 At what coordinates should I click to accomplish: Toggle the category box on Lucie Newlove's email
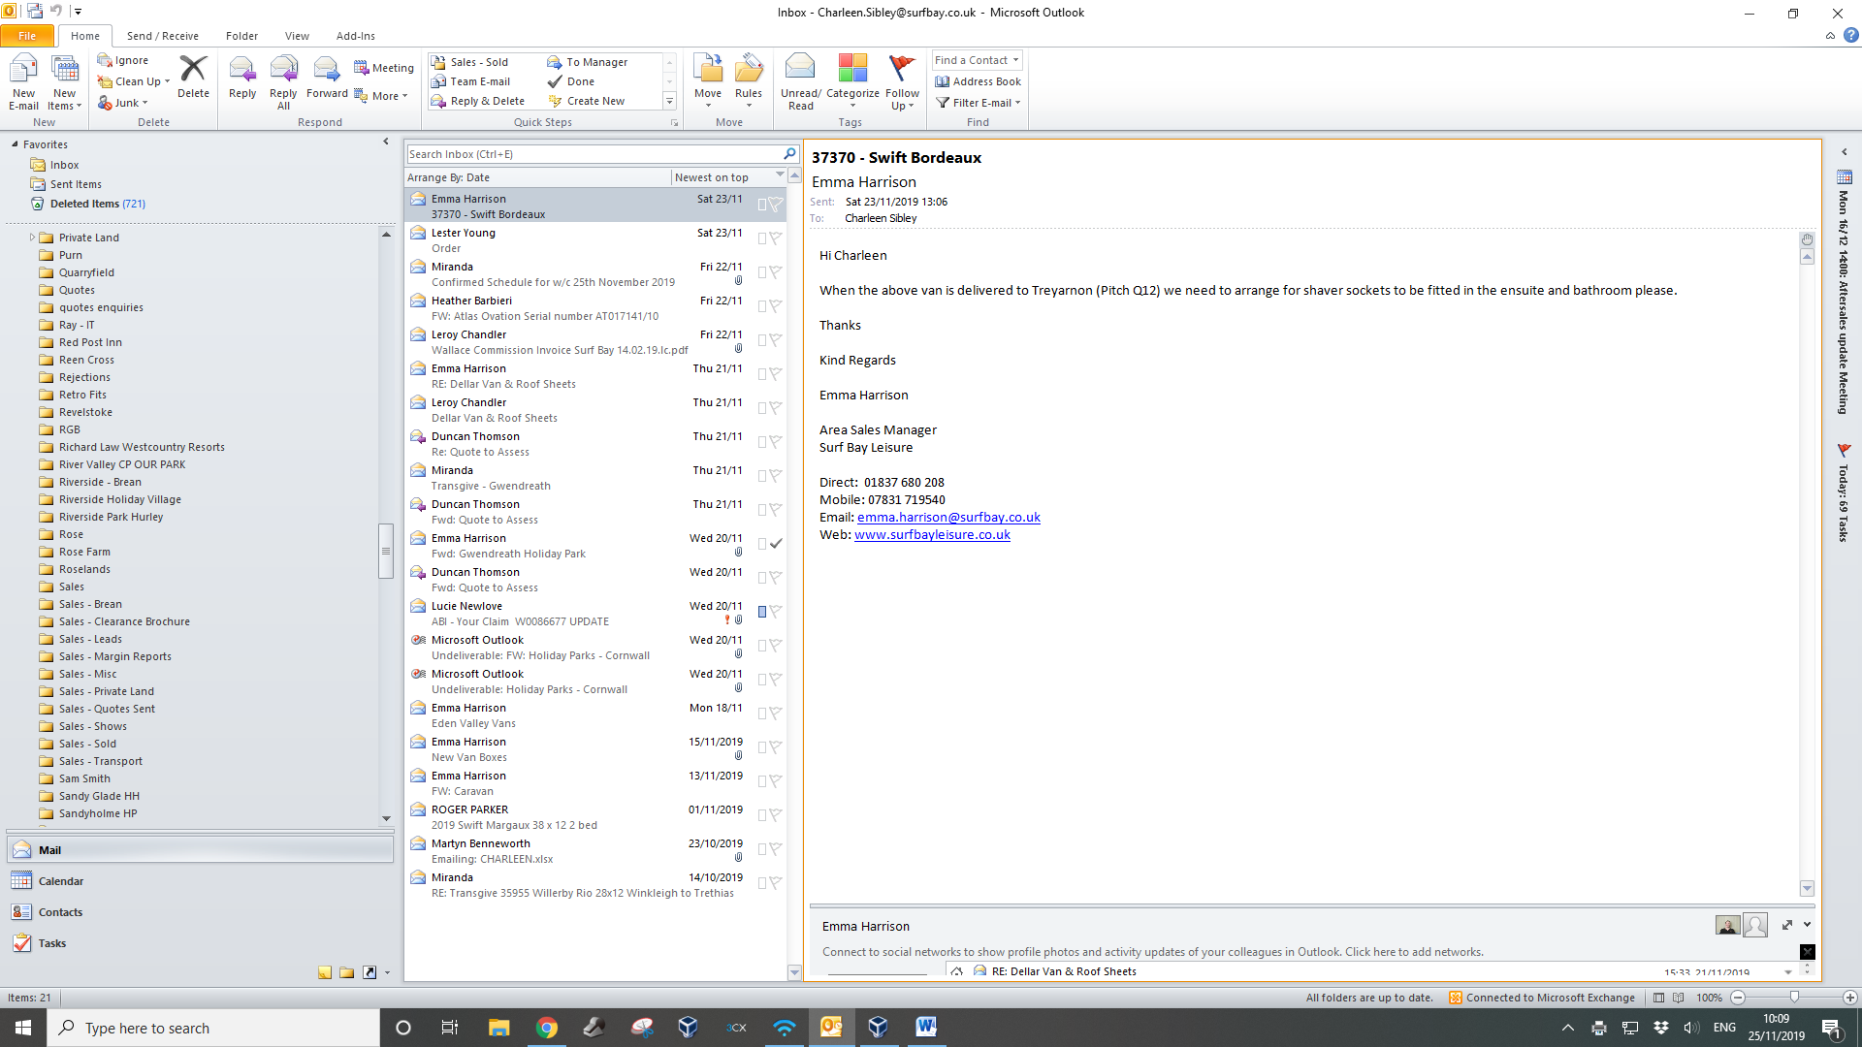point(762,612)
